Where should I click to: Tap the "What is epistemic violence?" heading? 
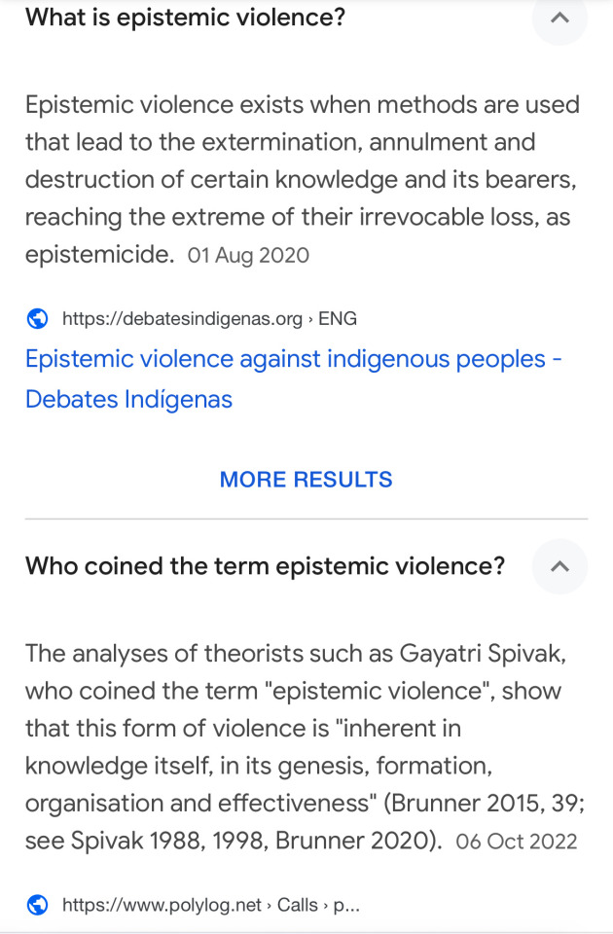click(x=185, y=18)
